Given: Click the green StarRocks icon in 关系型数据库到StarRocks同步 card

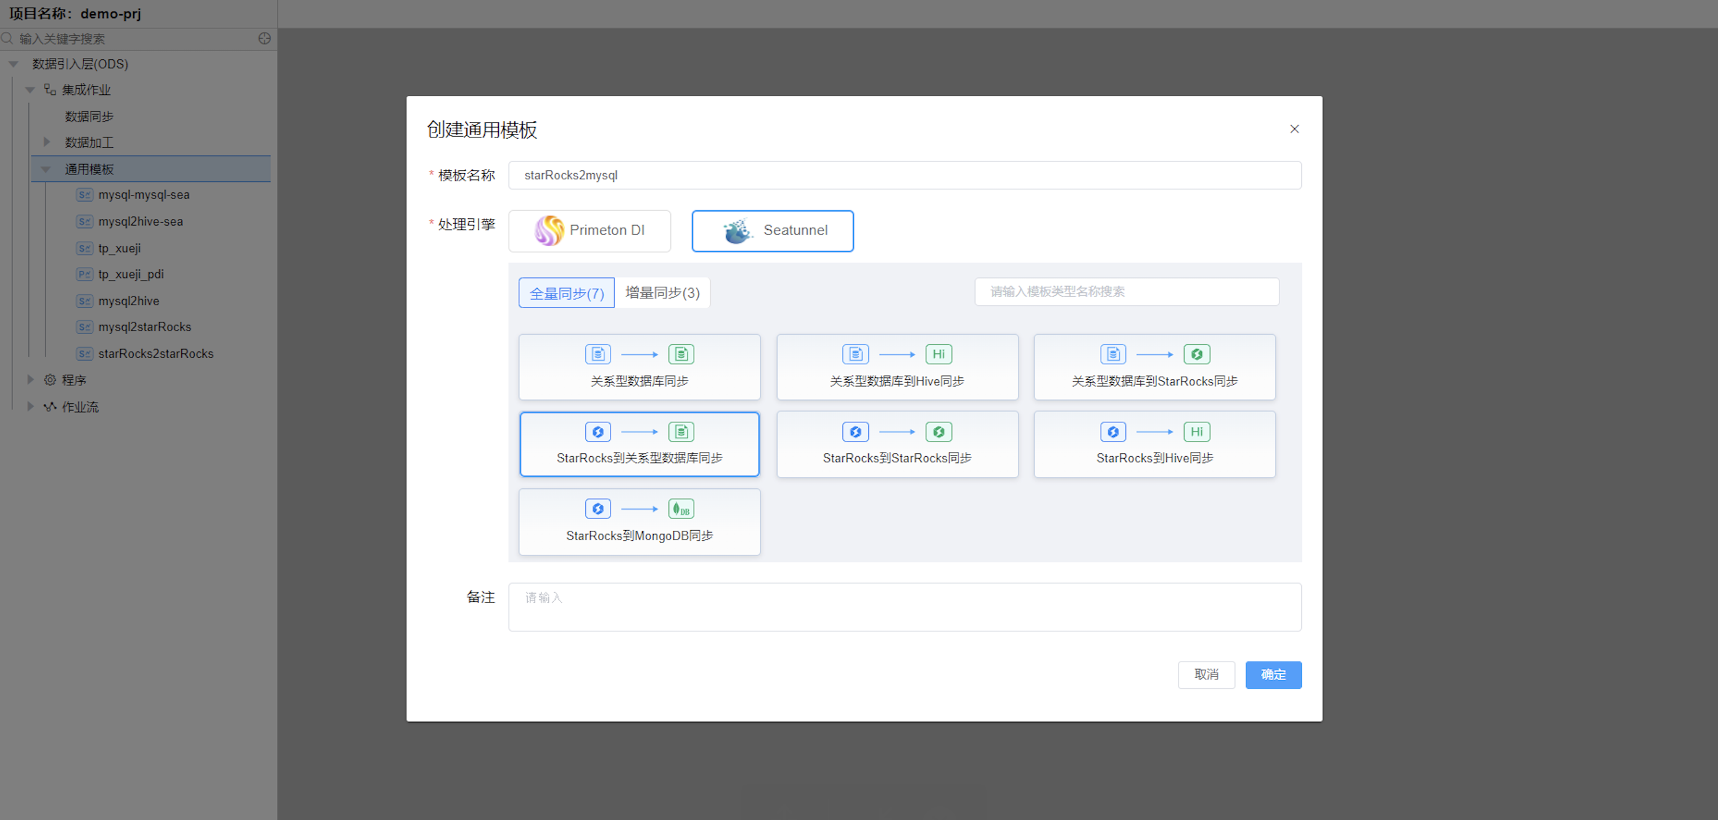Looking at the screenshot, I should coord(1196,354).
